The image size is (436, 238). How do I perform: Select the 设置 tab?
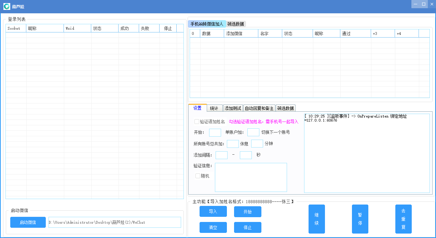point(197,108)
